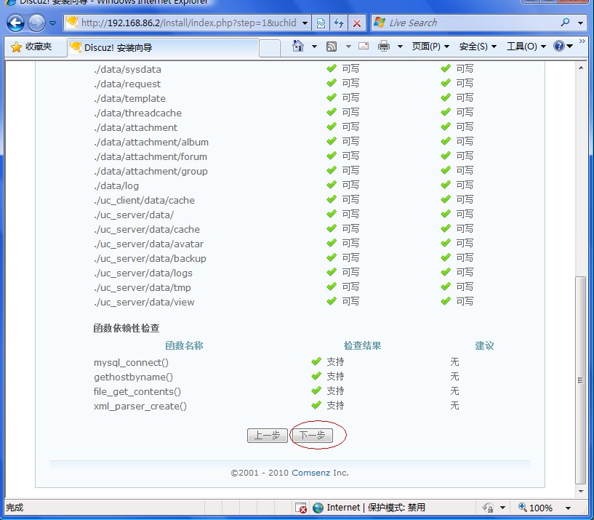Toggle the compatibility view icon
Viewport: 594px width, 520px height.
(x=321, y=23)
